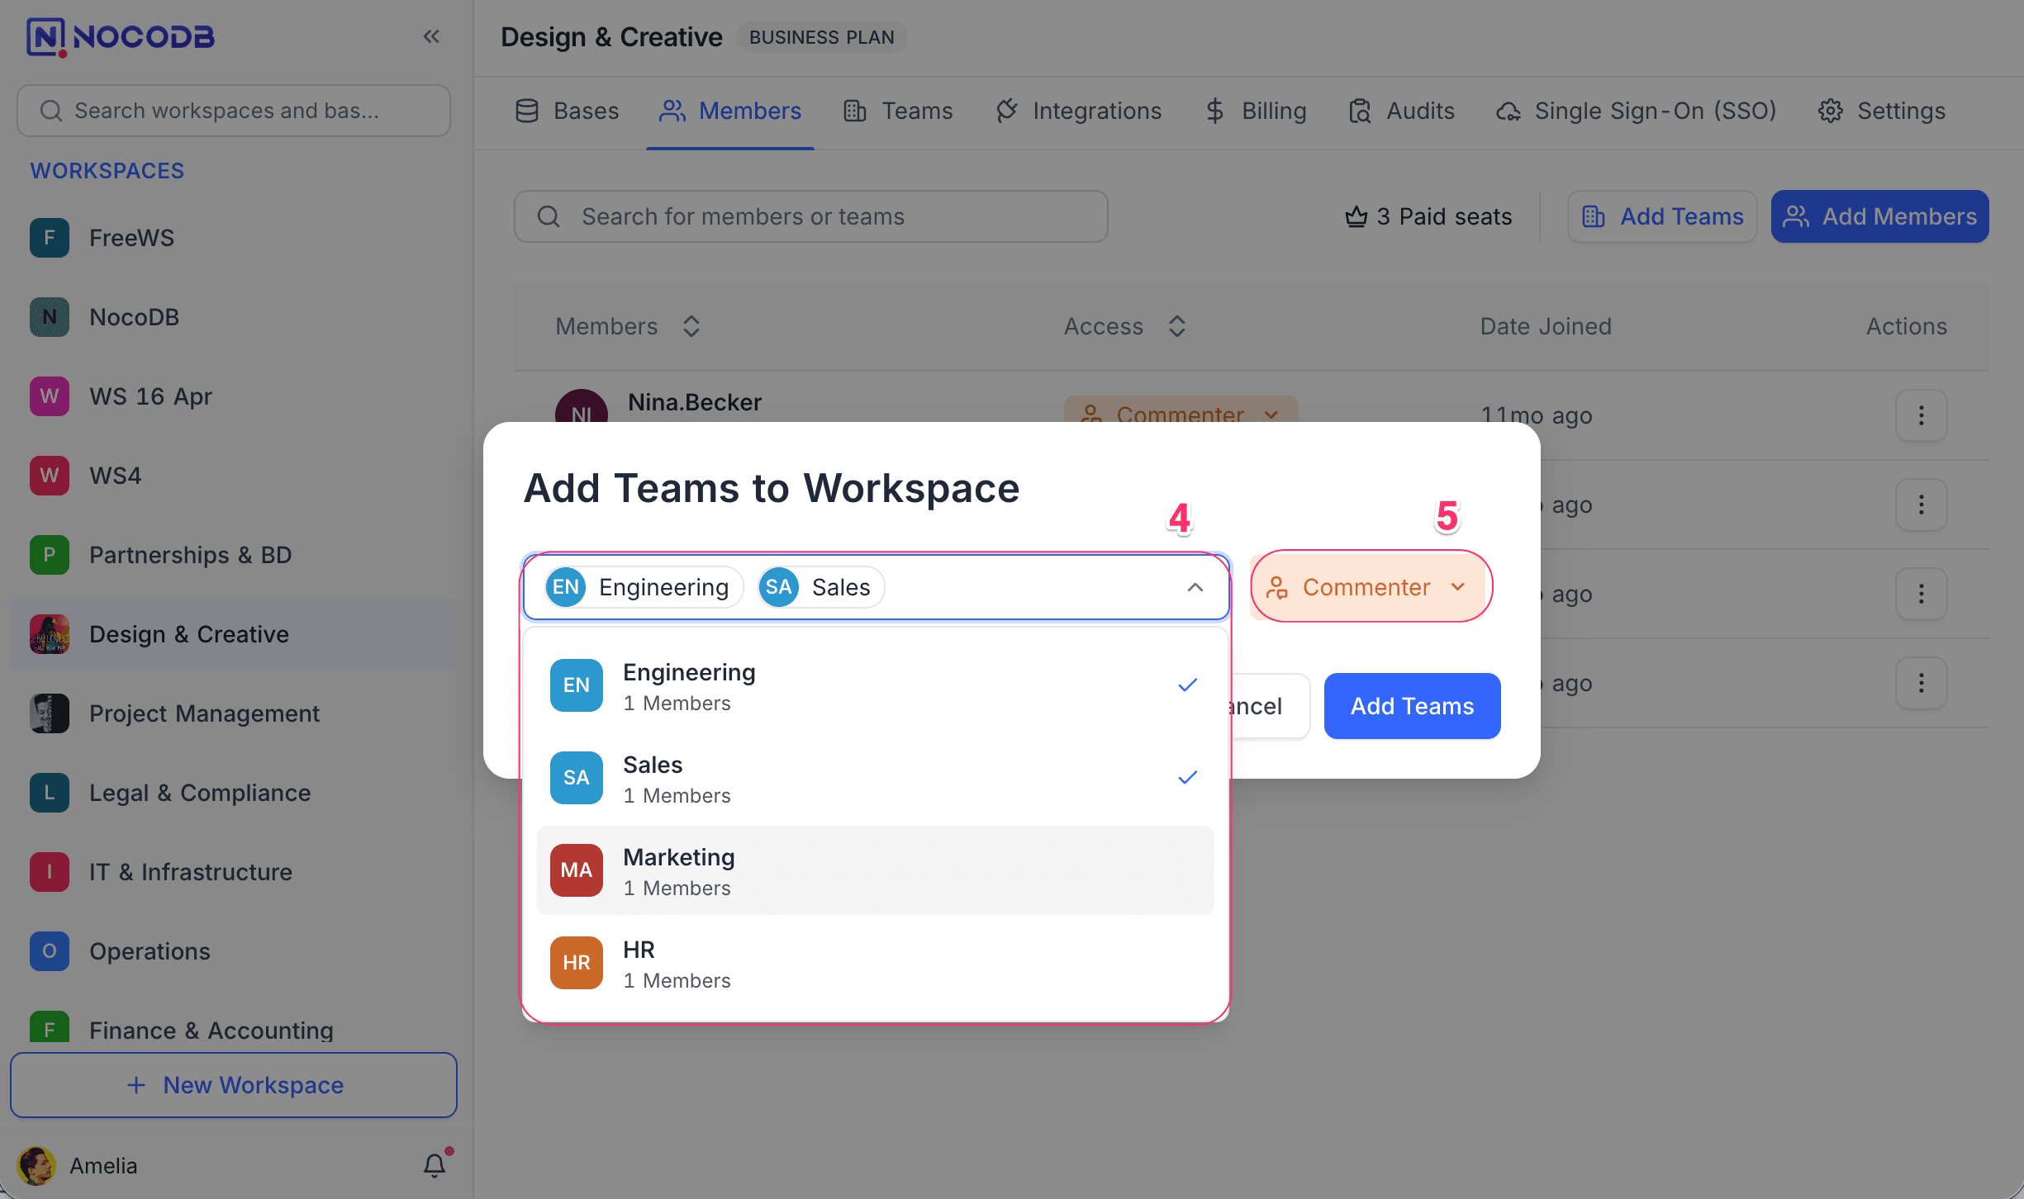Open Nina.Becker row actions menu
This screenshot has width=2024, height=1199.
point(1921,415)
